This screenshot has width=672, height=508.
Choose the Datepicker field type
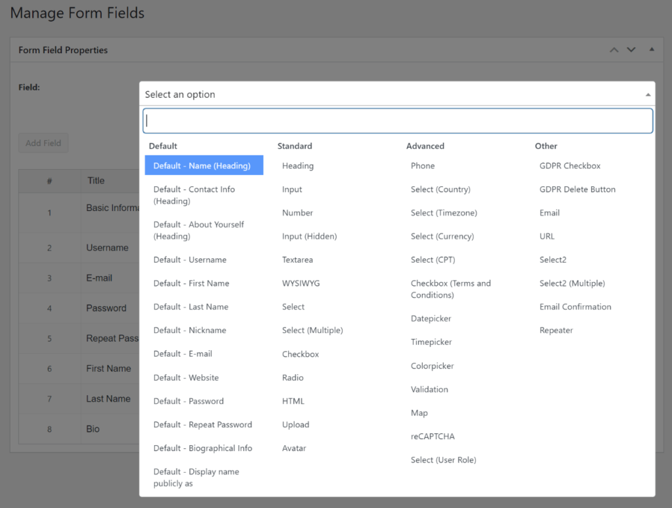(430, 318)
